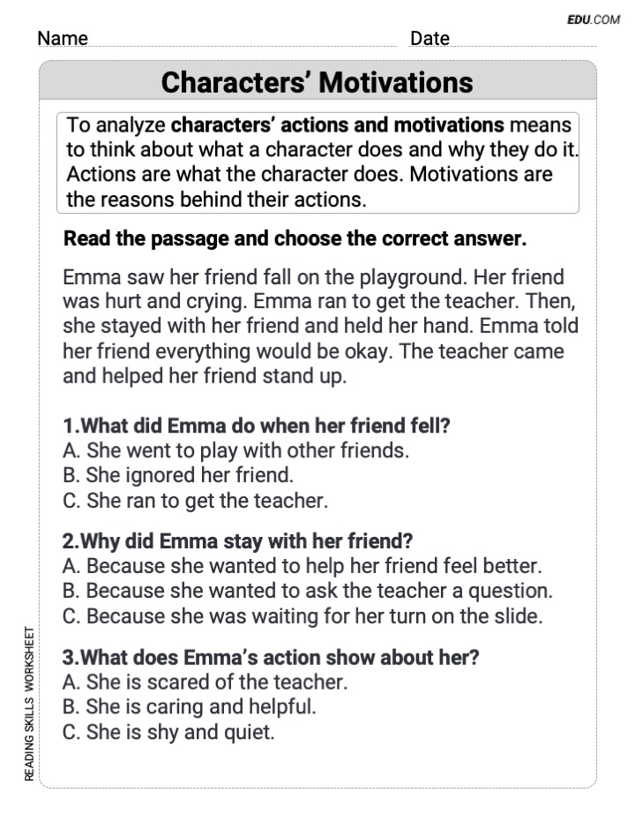Select answer B: She ignored her friend
Viewport: 635px width, 823px height.
click(x=178, y=475)
